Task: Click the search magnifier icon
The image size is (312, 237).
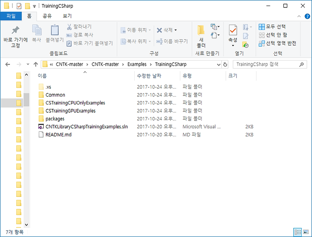Action: pos(302,64)
